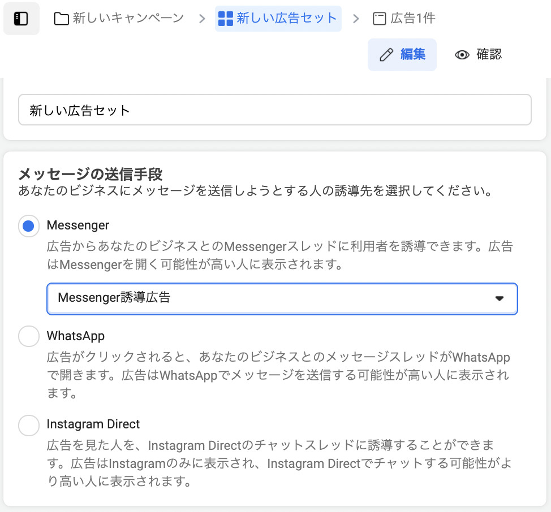
Task: Click the grid icon next to 新しい広告セット
Action: tap(225, 18)
